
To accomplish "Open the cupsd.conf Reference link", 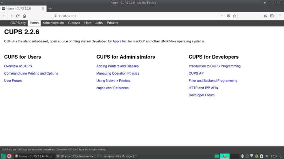I will tap(112, 88).
